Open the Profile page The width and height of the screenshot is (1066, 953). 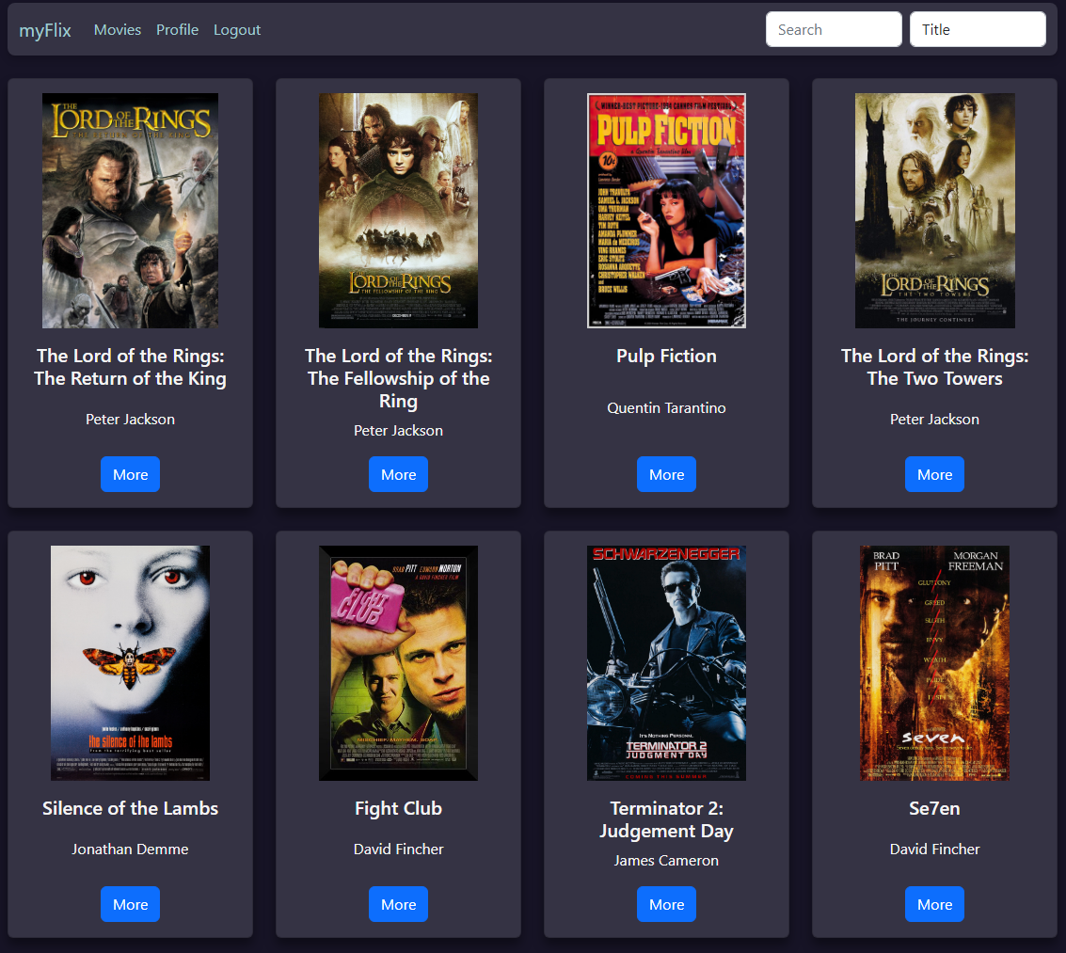pos(177,29)
